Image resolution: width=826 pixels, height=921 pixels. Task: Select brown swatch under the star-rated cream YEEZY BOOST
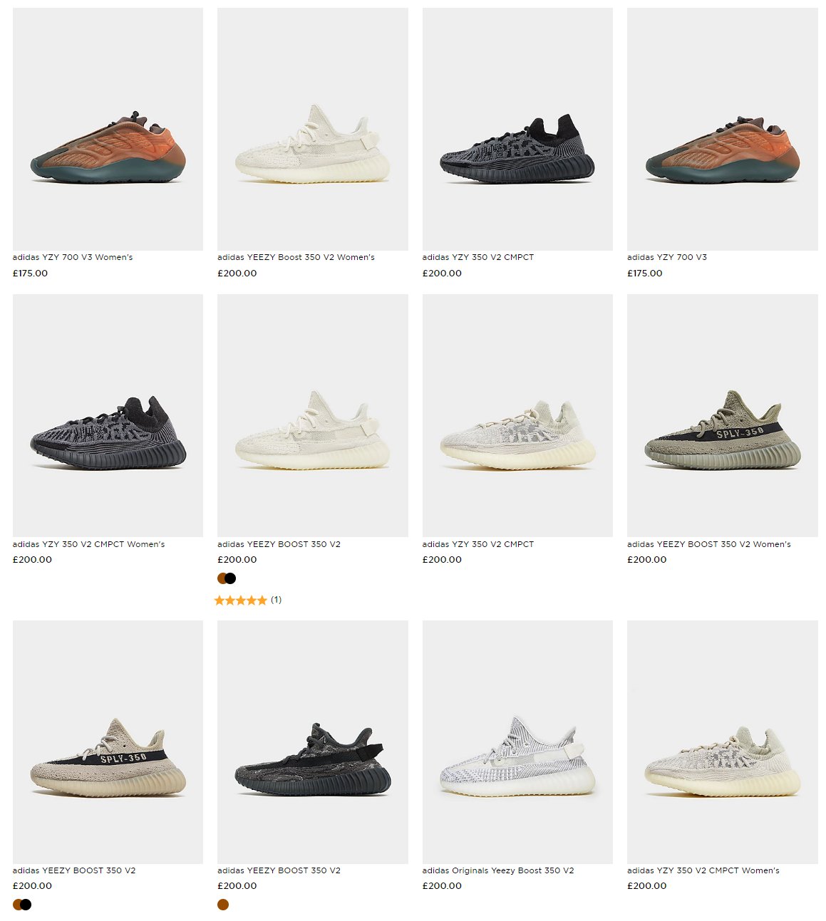222,578
